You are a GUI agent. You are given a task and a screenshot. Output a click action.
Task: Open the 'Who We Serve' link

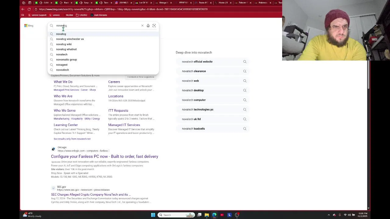click(65, 110)
